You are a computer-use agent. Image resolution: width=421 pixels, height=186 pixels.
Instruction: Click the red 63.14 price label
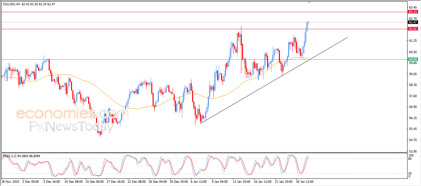(412, 12)
